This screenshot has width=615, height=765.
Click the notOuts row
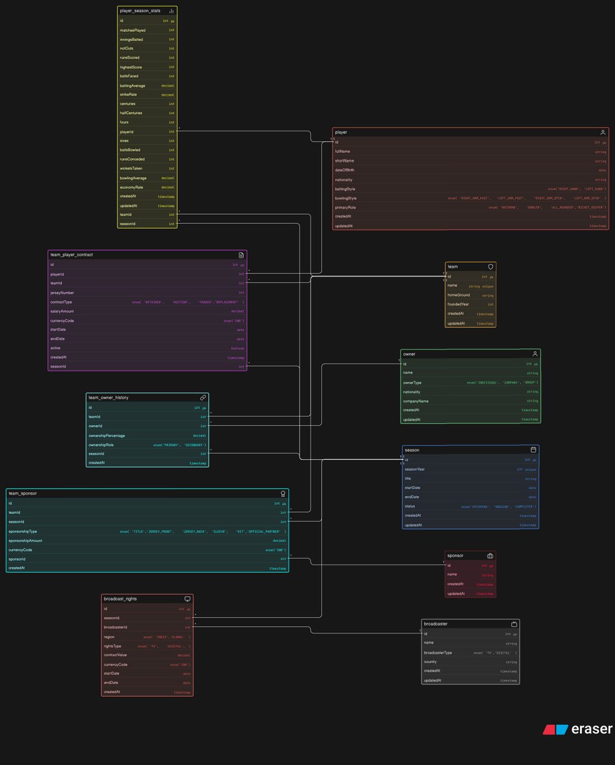tap(147, 48)
